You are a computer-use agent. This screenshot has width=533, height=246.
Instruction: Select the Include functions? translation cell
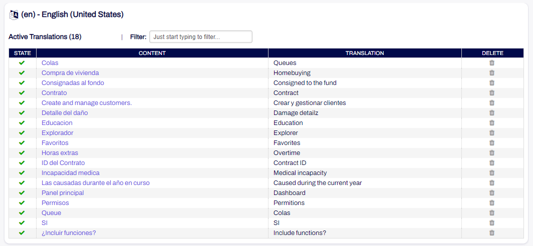pos(365,233)
